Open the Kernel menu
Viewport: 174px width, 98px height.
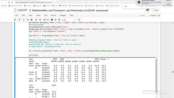(x=53, y=16)
